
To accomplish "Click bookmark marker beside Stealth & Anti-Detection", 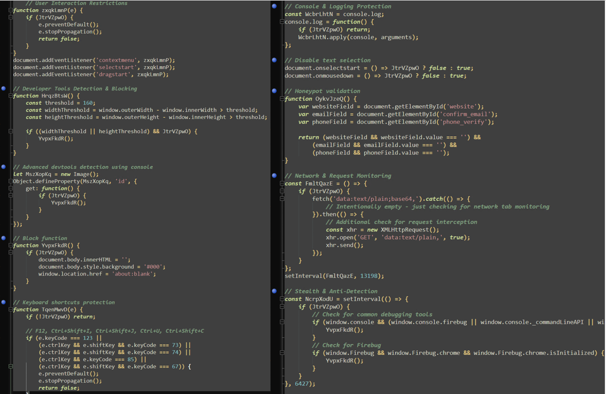I will (x=274, y=291).
